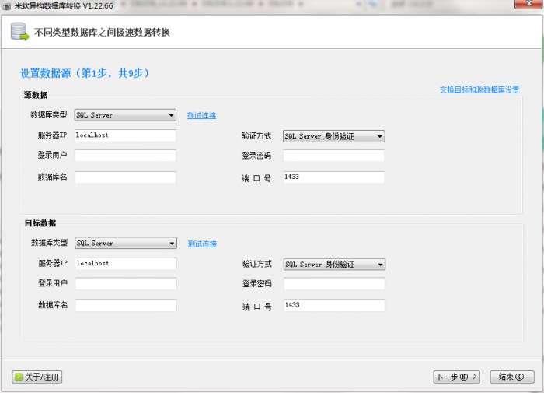Click the database conversion icon in the header
The image size is (544, 393).
pos(19,32)
